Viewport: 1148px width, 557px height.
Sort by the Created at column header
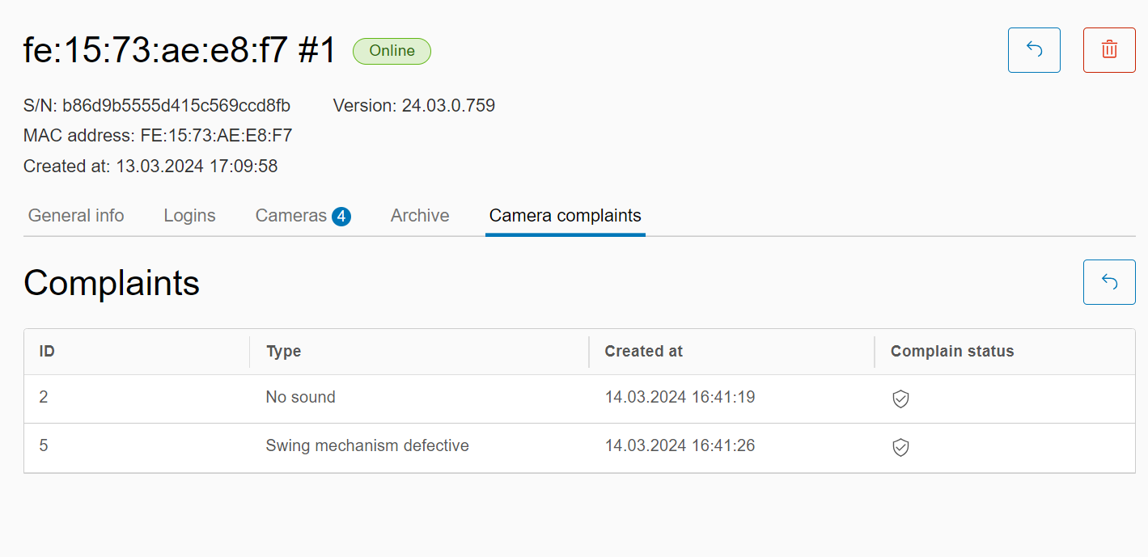point(644,352)
